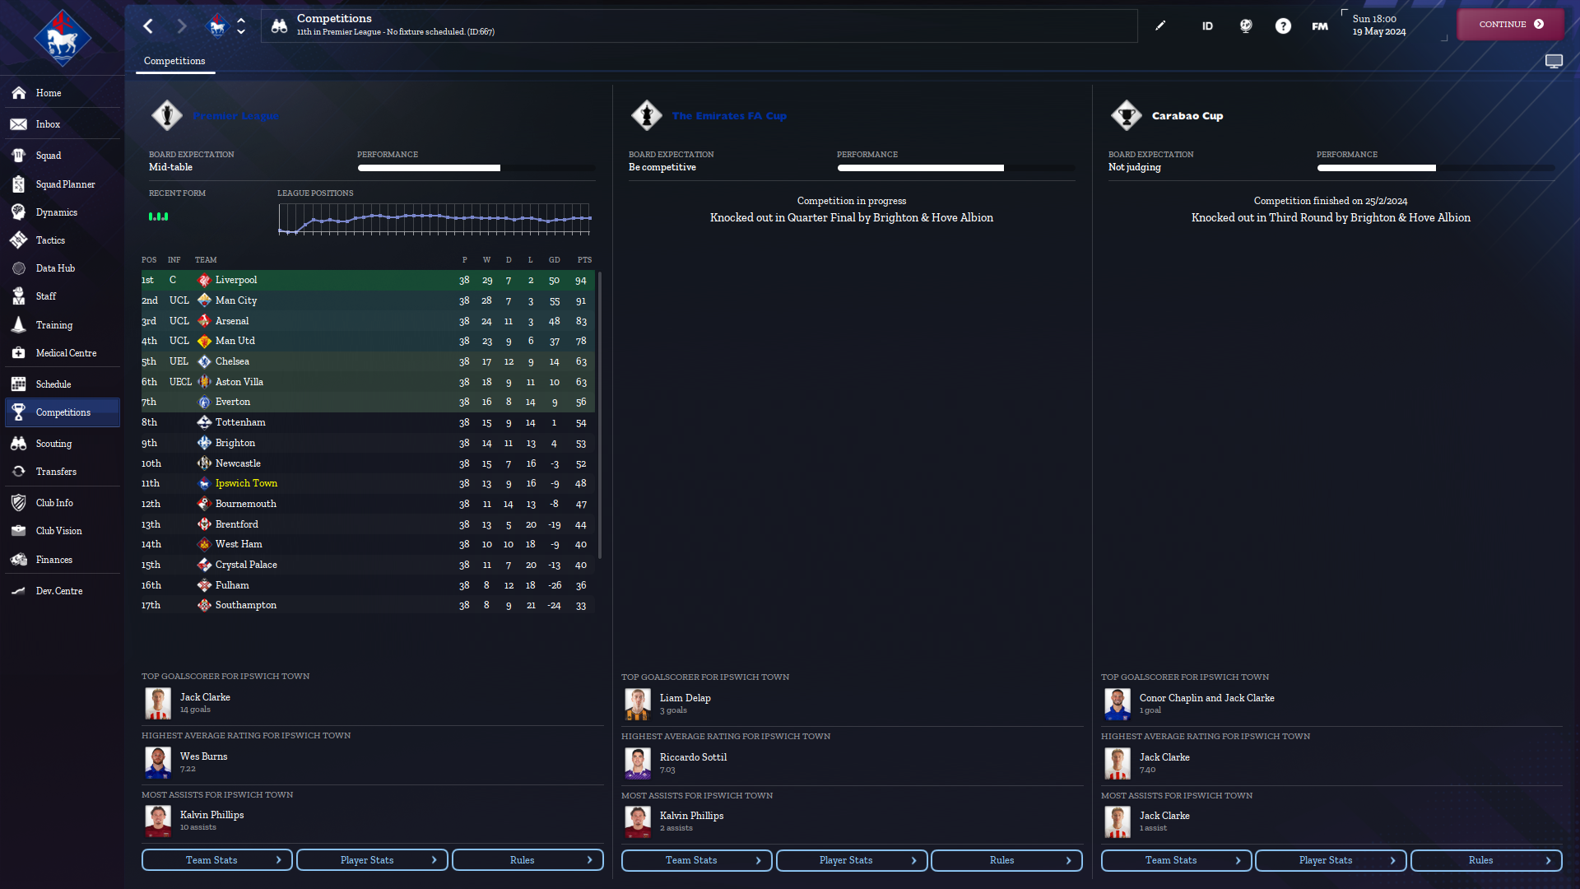Open Inbox envelope icon
The image size is (1580, 889).
19,124
